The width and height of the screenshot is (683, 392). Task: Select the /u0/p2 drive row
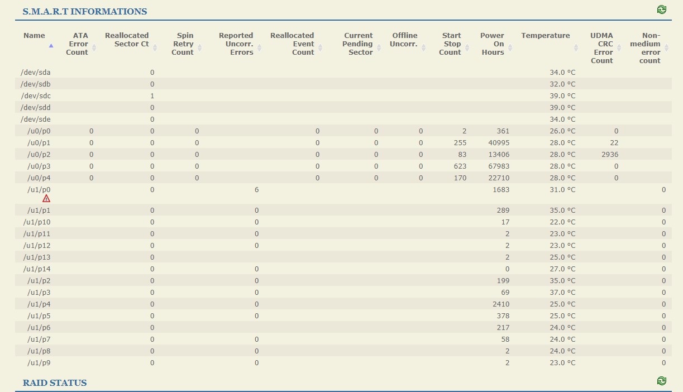[343, 154]
